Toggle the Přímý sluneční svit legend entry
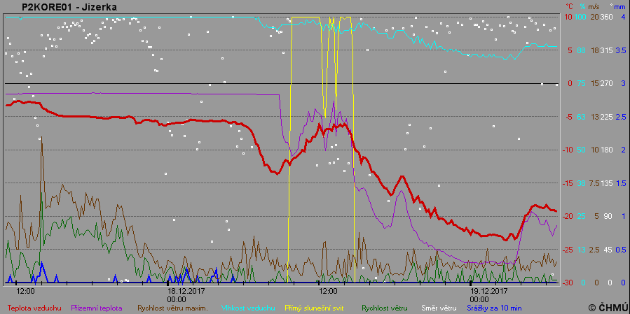The width and height of the screenshot is (630, 314). coord(315,308)
